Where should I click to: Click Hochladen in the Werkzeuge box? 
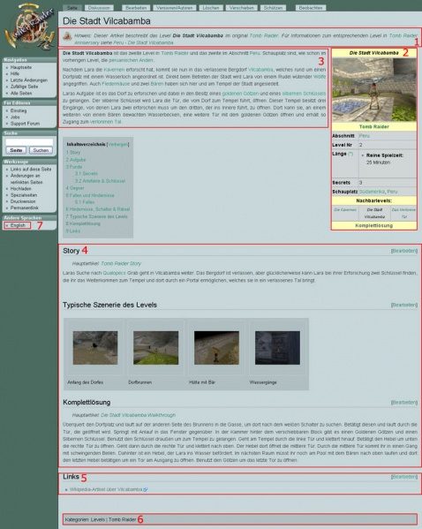click(x=20, y=189)
